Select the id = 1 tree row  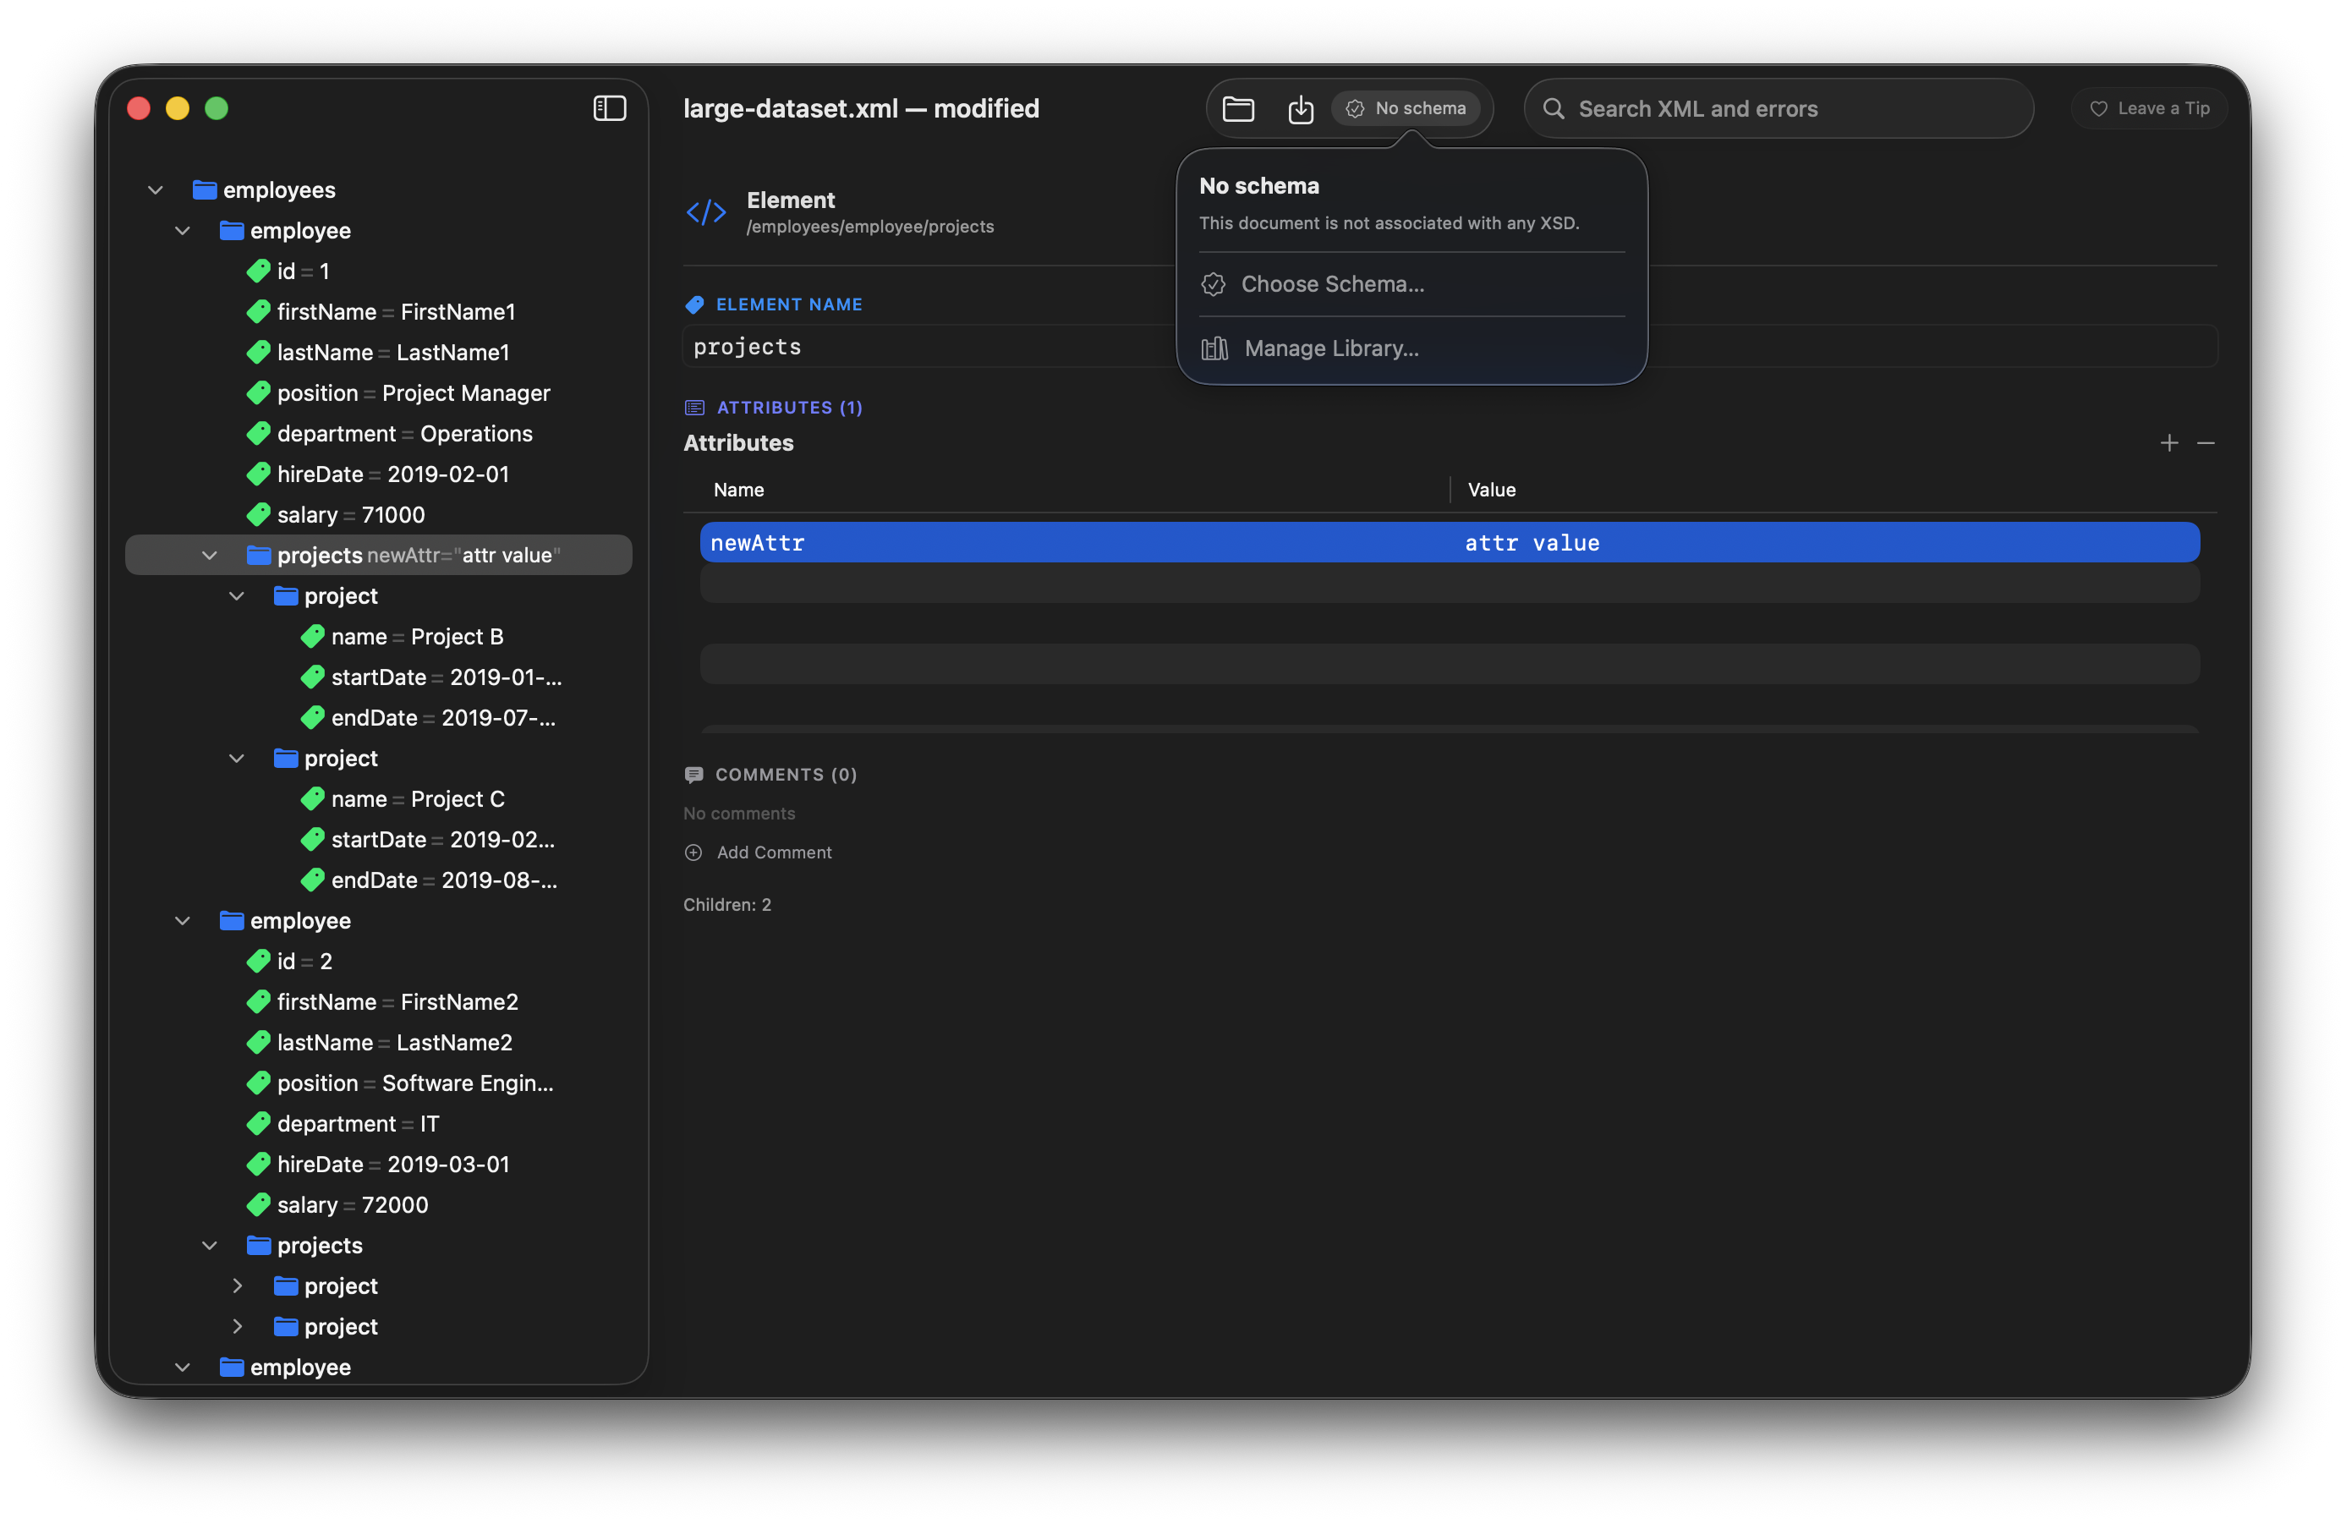(379, 271)
